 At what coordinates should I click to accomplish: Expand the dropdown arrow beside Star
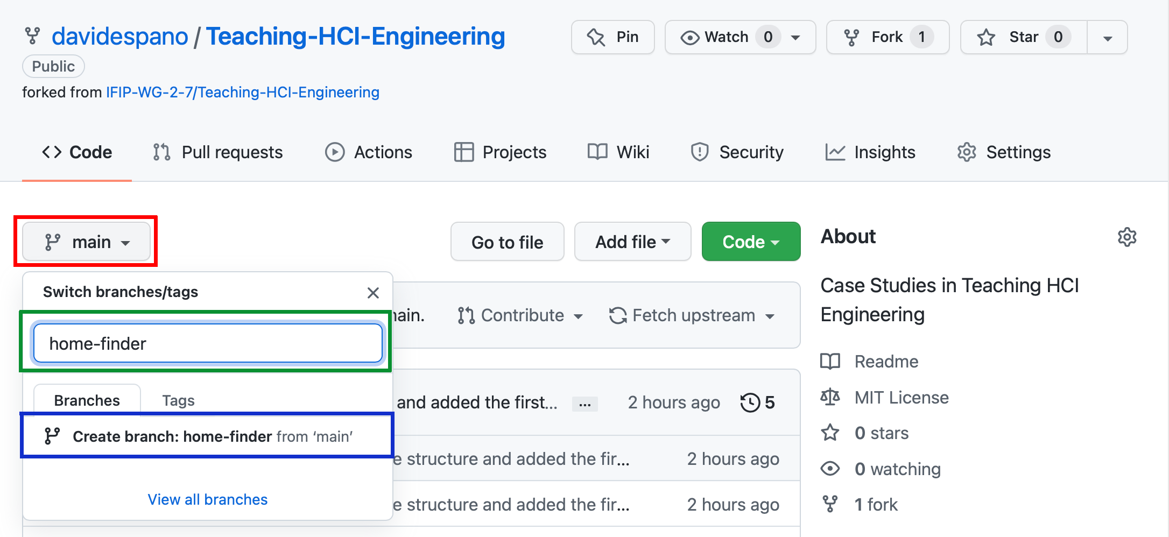(x=1107, y=38)
